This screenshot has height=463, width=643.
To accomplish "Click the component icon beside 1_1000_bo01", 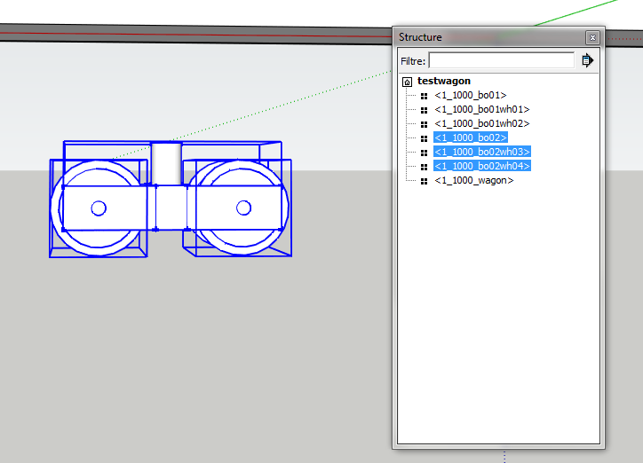I will (x=424, y=96).
